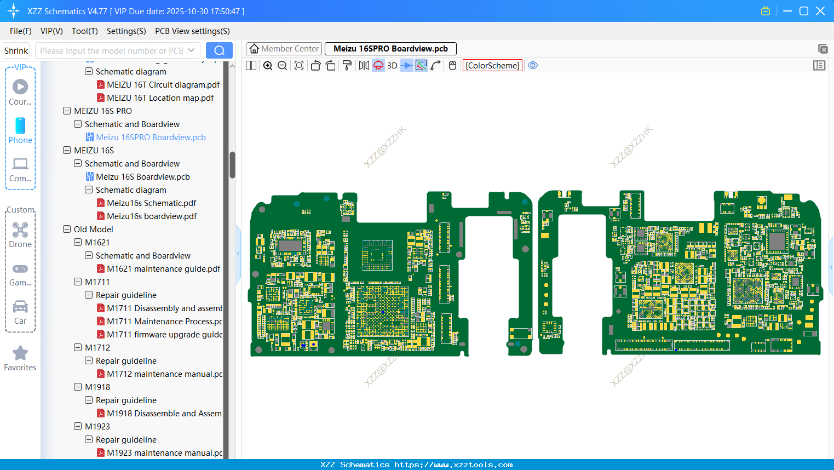834x470 pixels.
Task: Toggle the 3D view mode
Action: pos(392,66)
